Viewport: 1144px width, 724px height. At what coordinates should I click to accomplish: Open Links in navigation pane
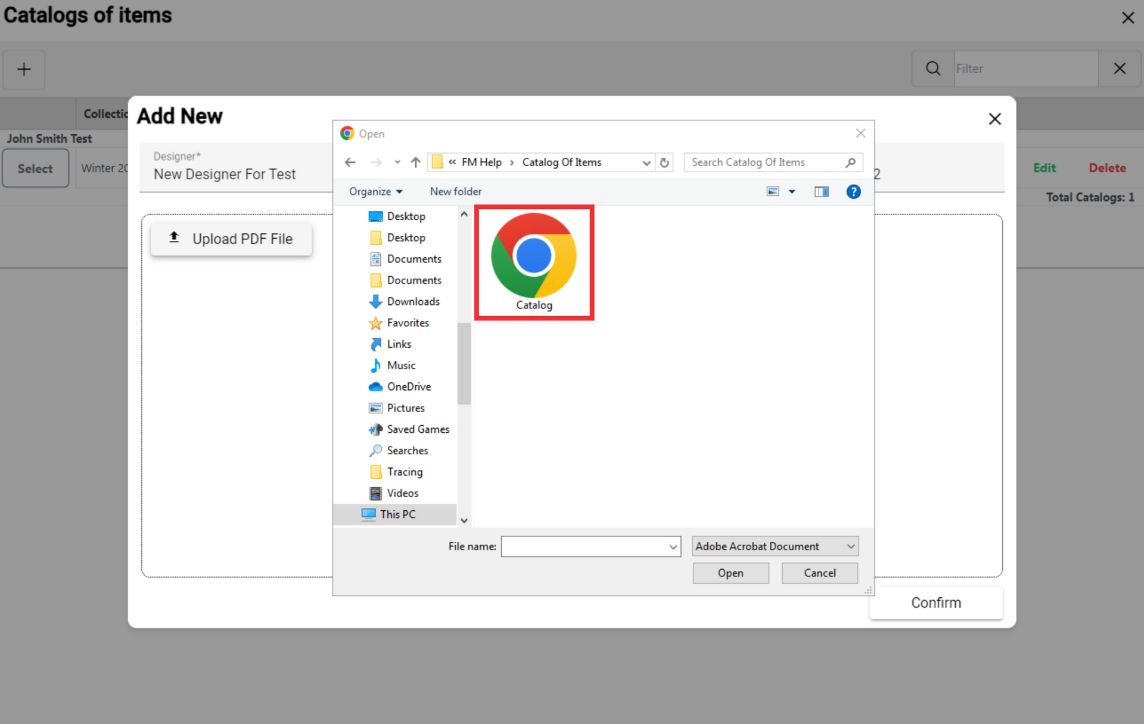pyautogui.click(x=390, y=344)
